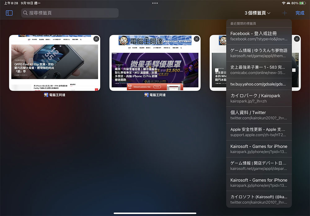Tap the 最近關閉的標籤頁 header text
This screenshot has height=216, width=310.
click(x=243, y=23)
